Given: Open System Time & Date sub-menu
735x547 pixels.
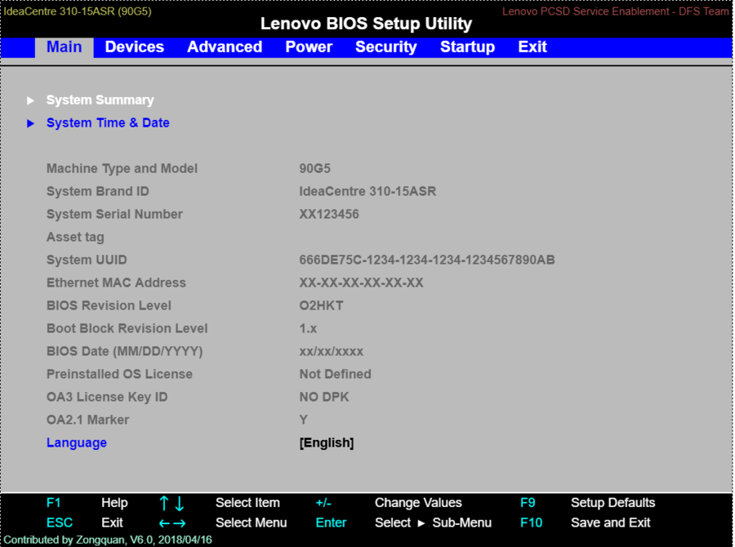Looking at the screenshot, I should pyautogui.click(x=108, y=122).
